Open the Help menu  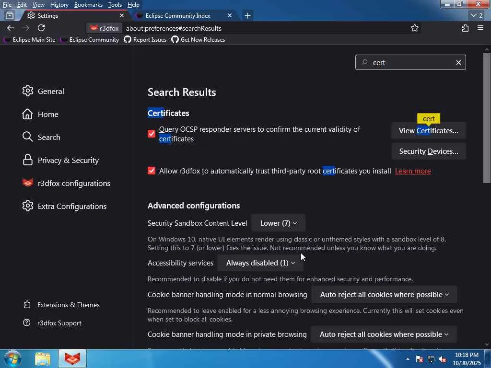pyautogui.click(x=133, y=5)
